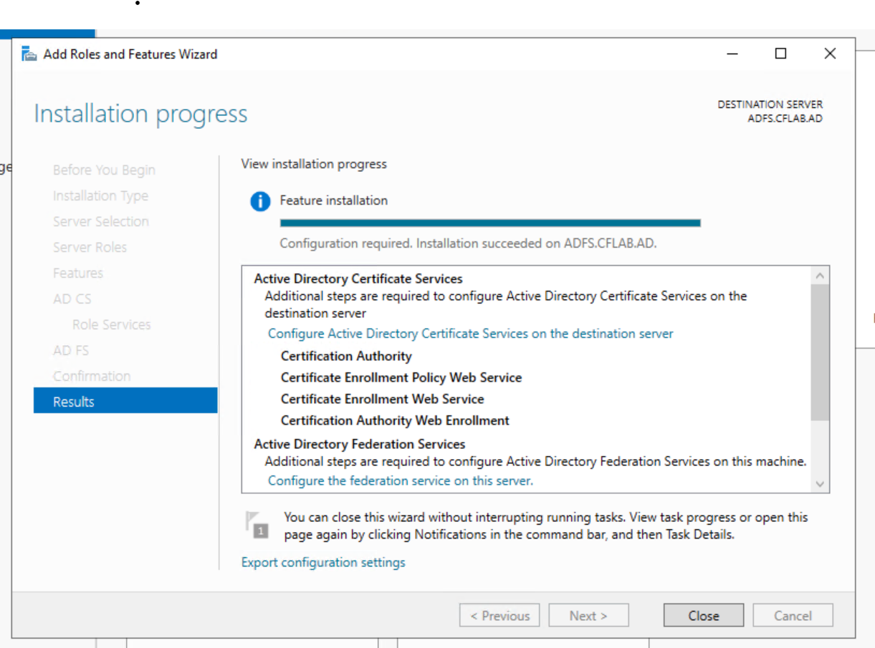
Task: Select Results step in the sidebar
Action: point(125,401)
